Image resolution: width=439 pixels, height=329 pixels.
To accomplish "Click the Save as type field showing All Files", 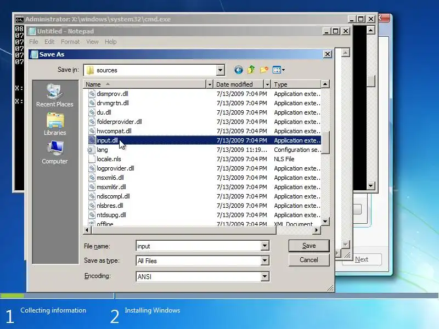I will 198,261.
